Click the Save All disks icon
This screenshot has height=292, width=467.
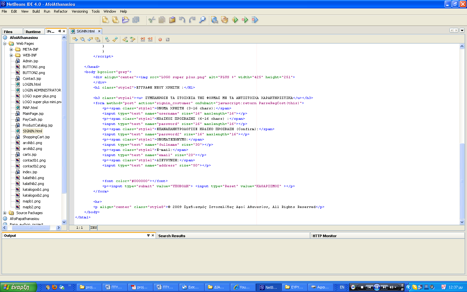136,20
